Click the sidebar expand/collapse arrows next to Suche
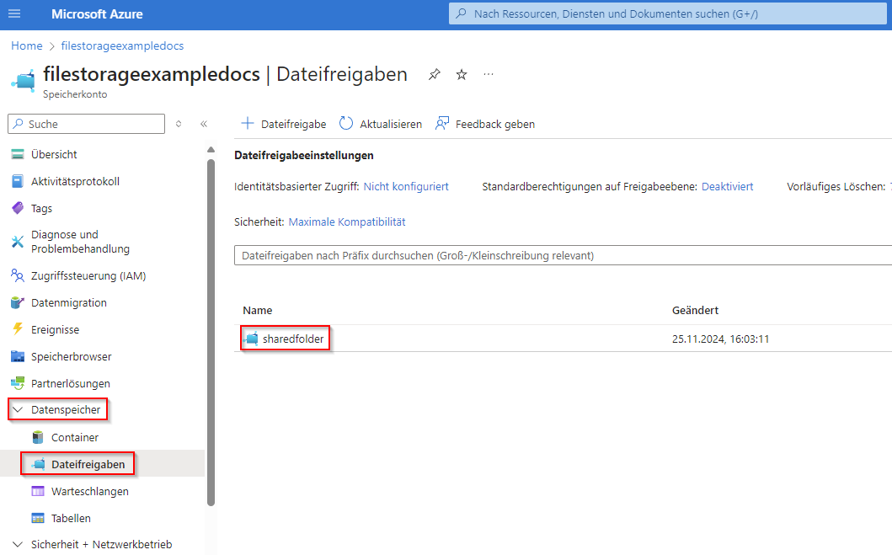Viewport: 892px width, 555px height. pos(179,124)
